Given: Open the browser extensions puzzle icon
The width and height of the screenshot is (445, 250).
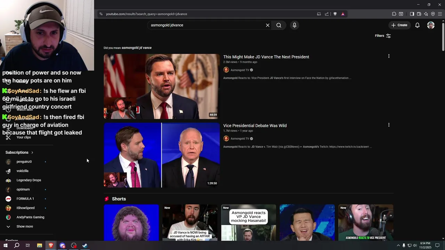Looking at the screenshot, I should tap(394, 14).
